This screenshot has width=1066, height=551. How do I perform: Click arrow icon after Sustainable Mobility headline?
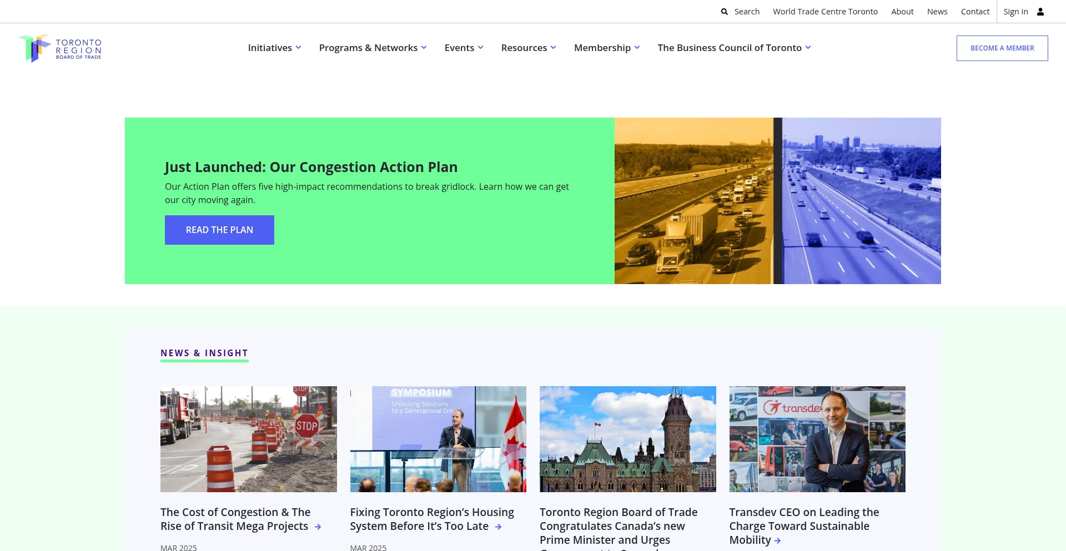[777, 541]
